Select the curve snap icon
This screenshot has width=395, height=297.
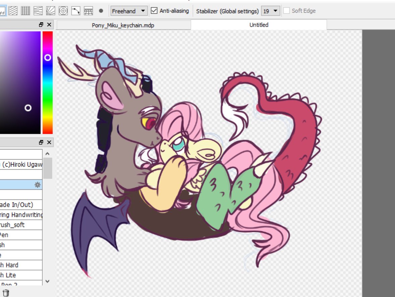76,11
